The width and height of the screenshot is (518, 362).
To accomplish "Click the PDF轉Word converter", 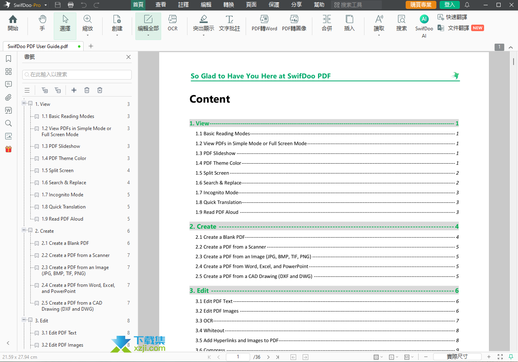I will [x=264, y=24].
